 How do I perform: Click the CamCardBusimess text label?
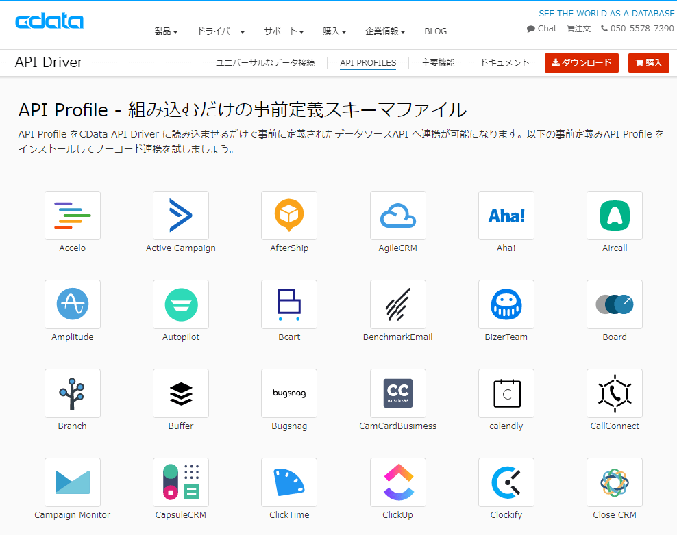(x=397, y=426)
